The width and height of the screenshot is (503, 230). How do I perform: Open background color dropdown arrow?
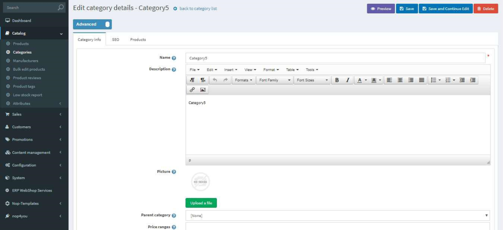pos(380,80)
